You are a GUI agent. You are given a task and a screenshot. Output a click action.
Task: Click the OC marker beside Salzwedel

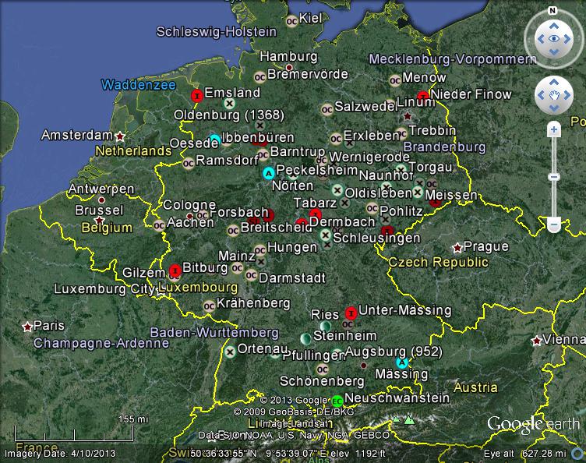point(327,109)
